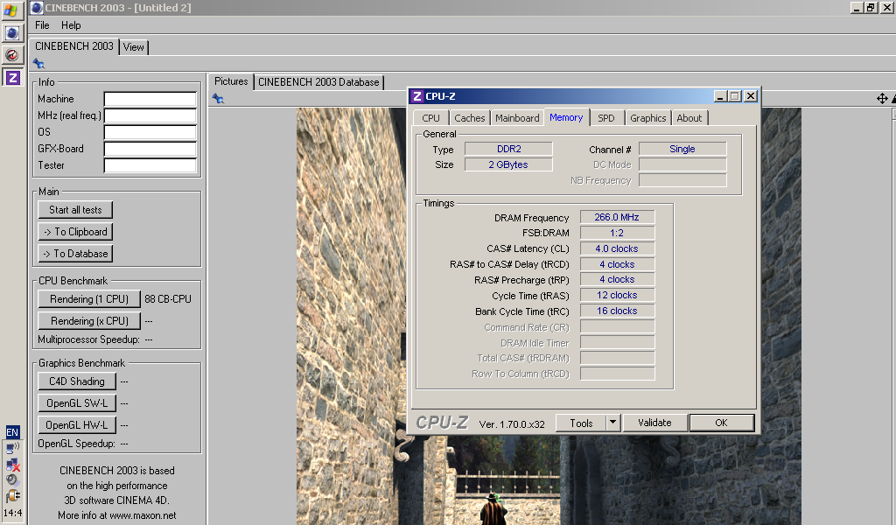The image size is (896, 525).
Task: Open the Mainboard tab in CPU-Z
Action: [x=517, y=118]
